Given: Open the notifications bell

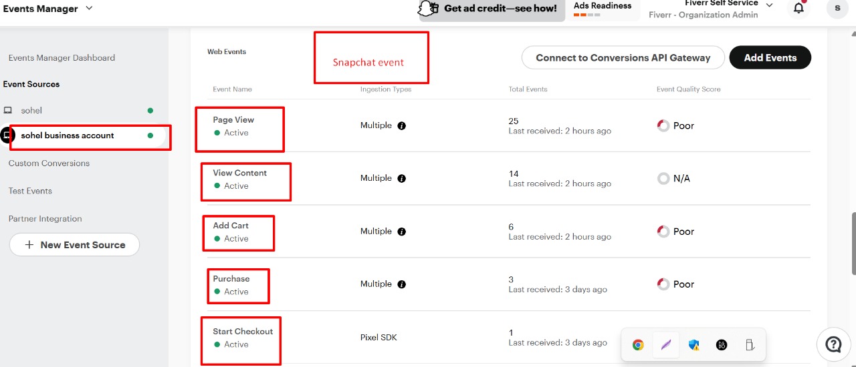Looking at the screenshot, I should coord(798,8).
